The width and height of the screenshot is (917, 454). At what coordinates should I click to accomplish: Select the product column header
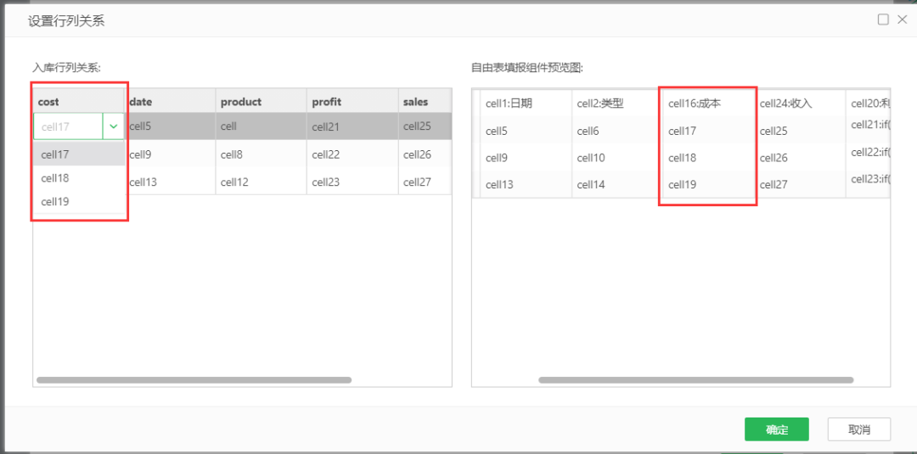coord(262,102)
